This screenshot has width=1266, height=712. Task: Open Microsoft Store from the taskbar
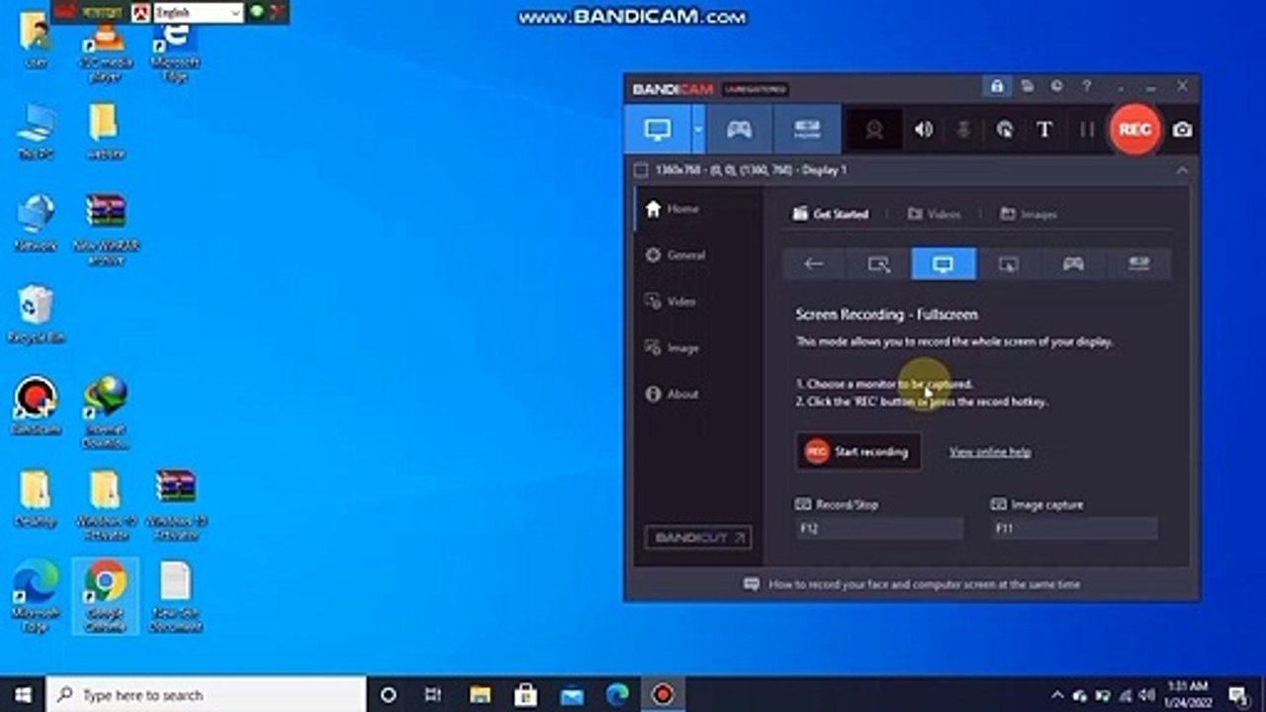coord(525,695)
